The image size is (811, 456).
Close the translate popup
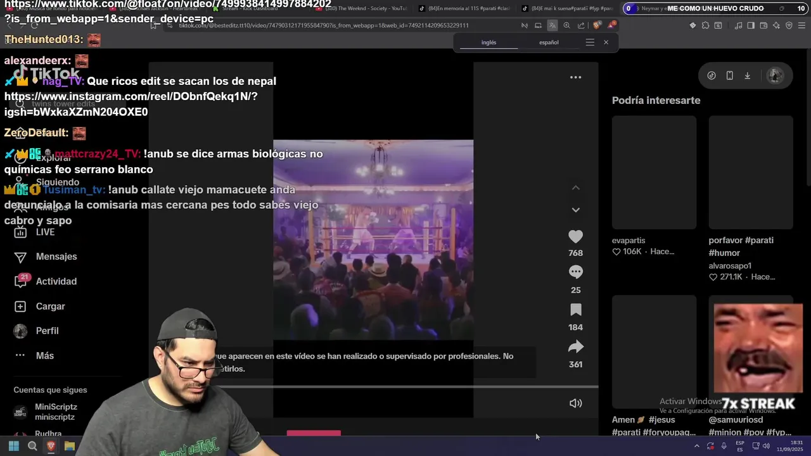pos(606,42)
